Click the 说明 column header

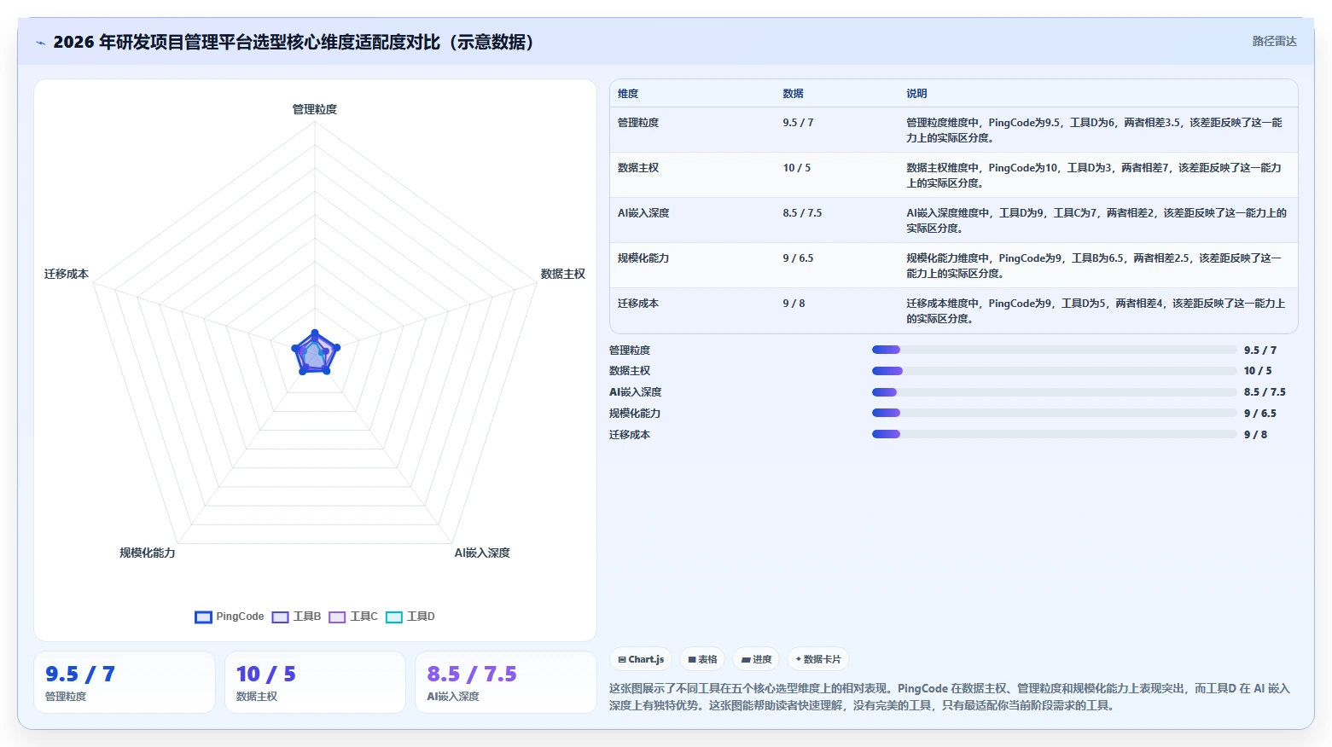pos(916,94)
